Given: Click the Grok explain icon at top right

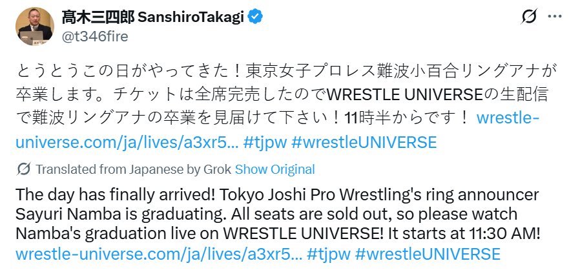Looking at the screenshot, I should 529,17.
